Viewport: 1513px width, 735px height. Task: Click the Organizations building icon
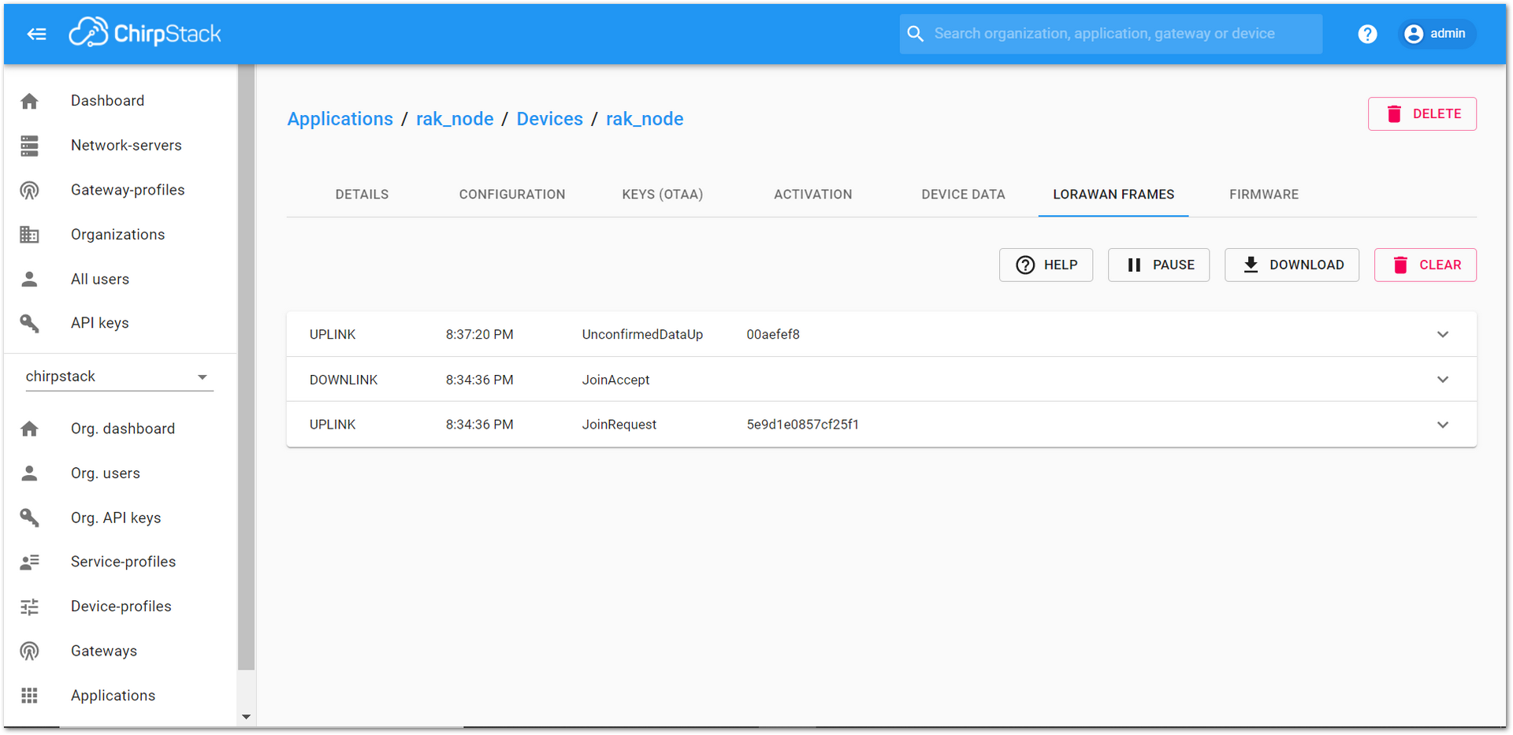[x=29, y=235]
